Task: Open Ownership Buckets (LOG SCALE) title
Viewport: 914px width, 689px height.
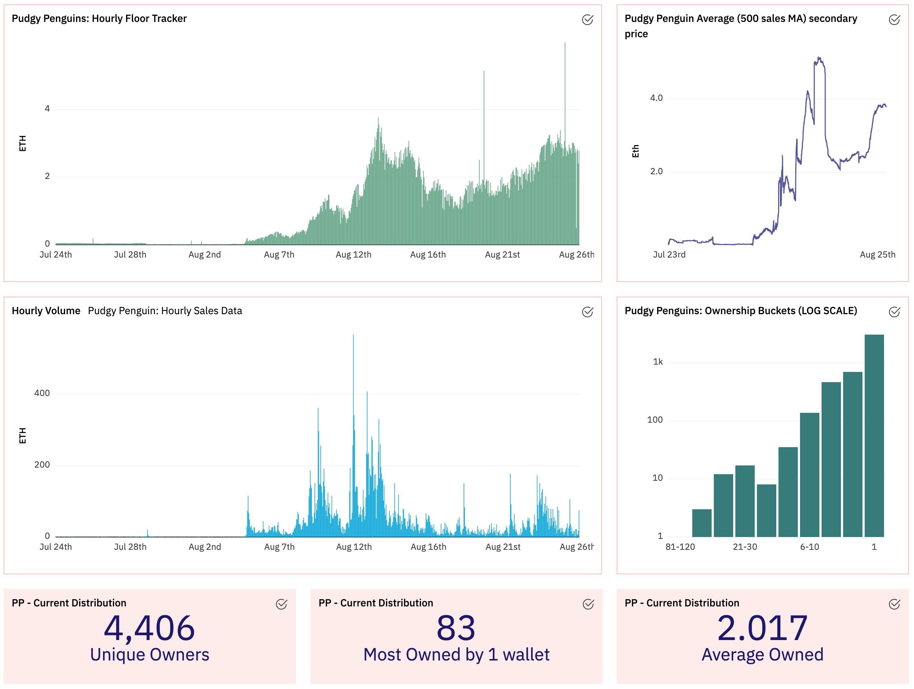Action: [x=740, y=311]
